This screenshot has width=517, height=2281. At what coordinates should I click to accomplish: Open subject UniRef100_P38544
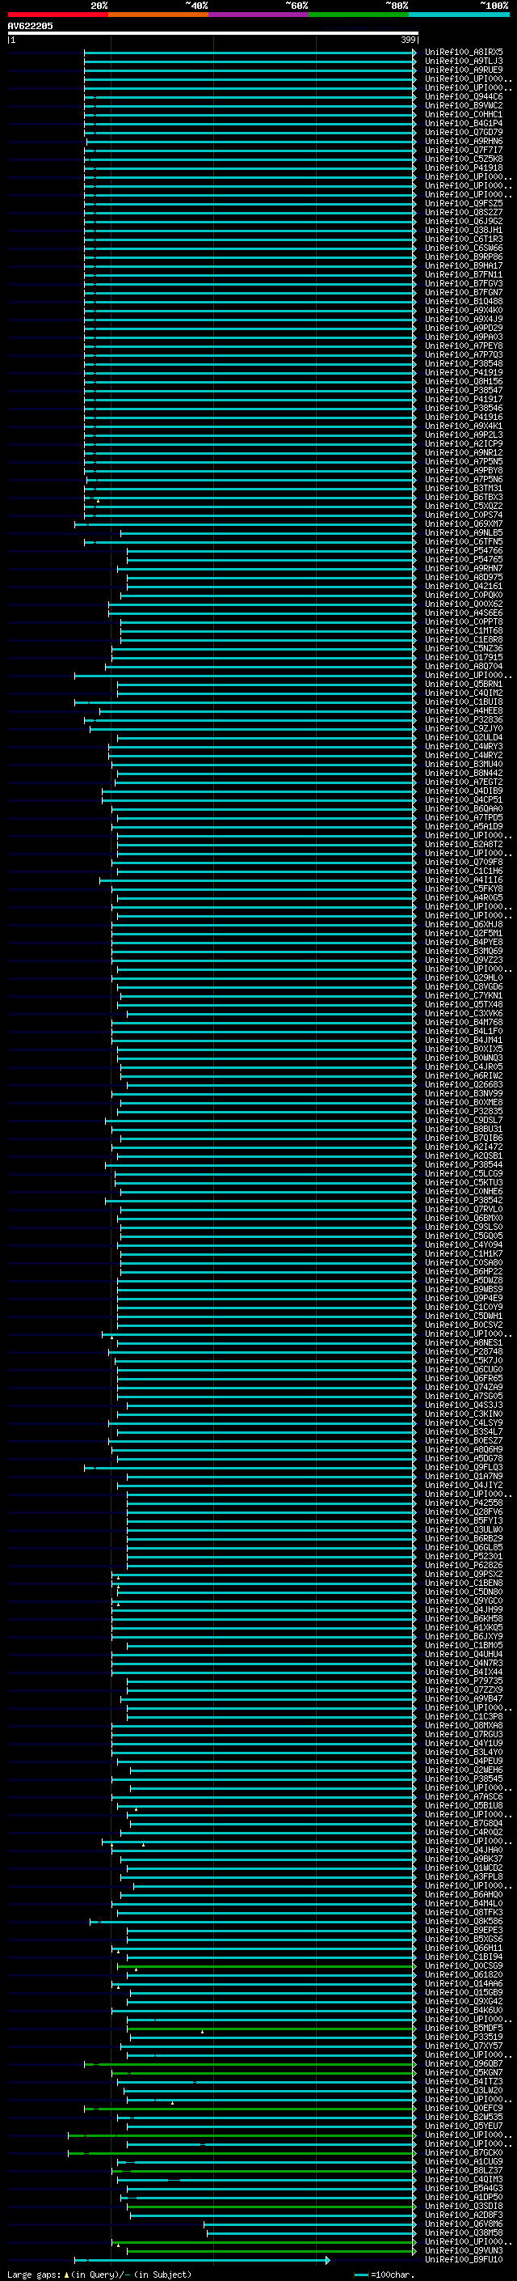pyautogui.click(x=463, y=1165)
